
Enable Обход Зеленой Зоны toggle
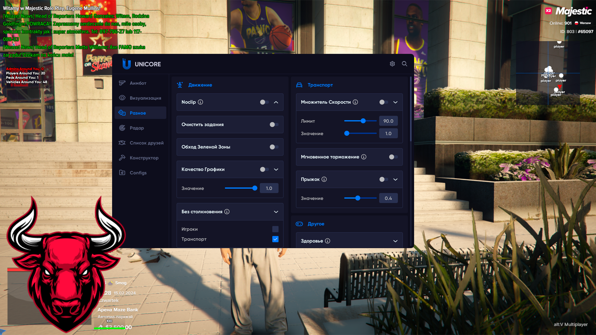(x=274, y=147)
